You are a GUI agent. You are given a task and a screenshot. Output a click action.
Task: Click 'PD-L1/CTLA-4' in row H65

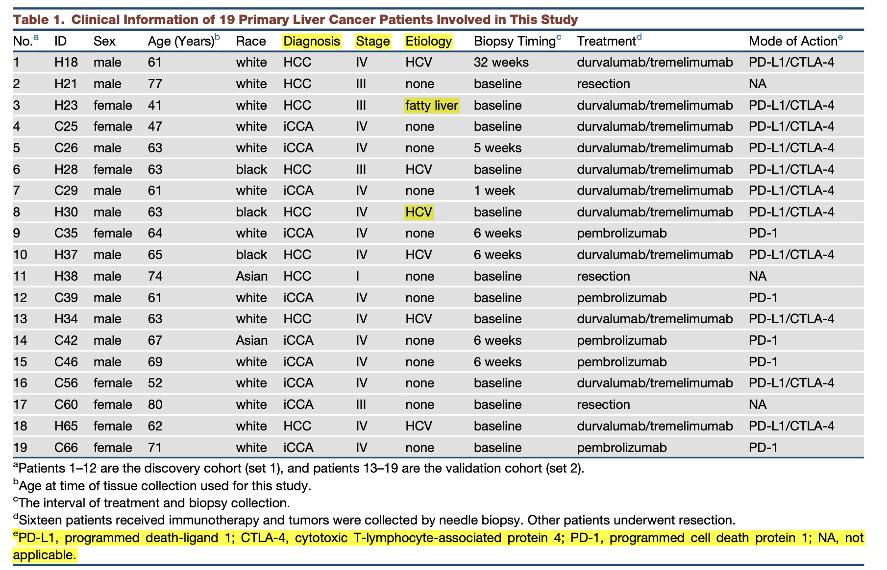[791, 426]
